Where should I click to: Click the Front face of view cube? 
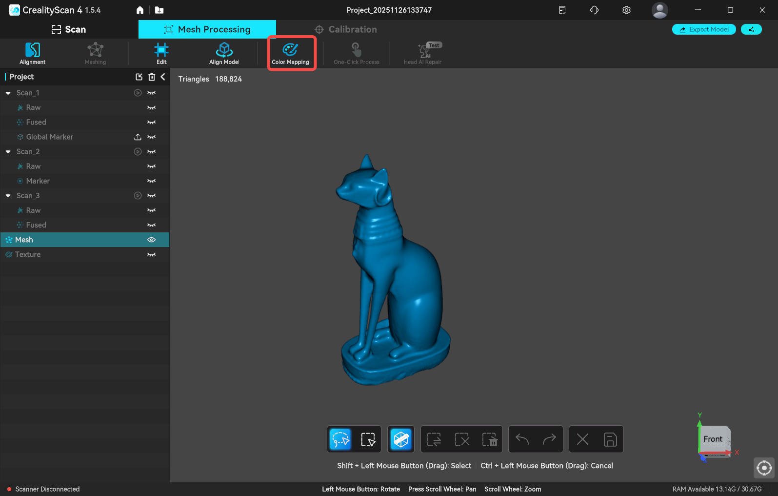point(713,439)
